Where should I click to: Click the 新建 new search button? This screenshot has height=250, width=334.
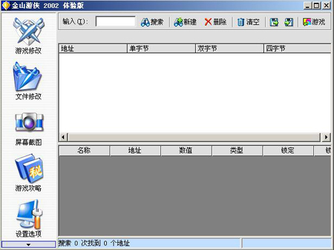[185, 22]
